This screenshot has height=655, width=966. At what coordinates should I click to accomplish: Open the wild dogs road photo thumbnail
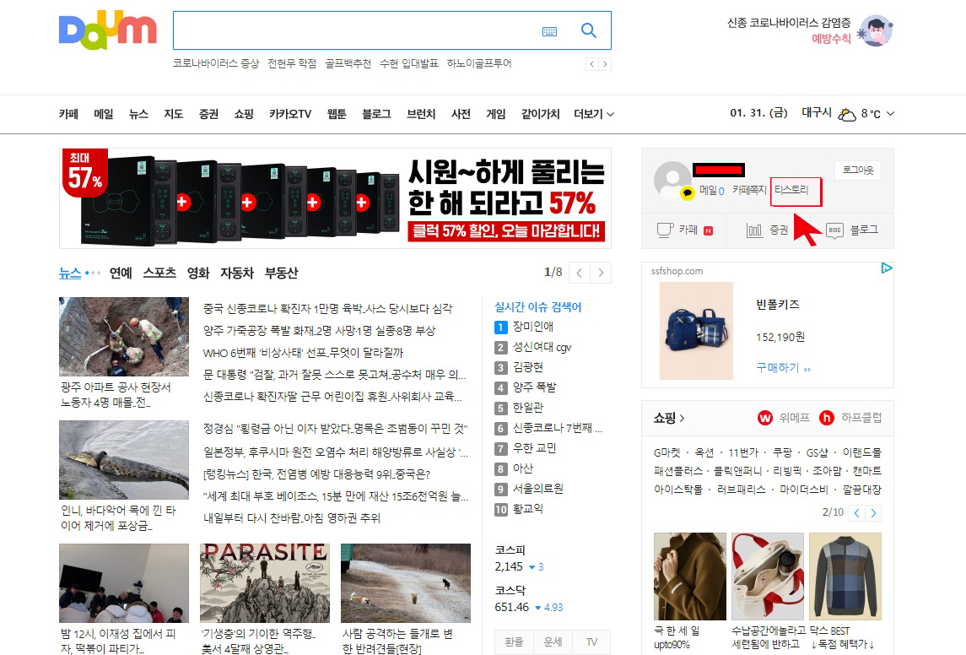[405, 583]
